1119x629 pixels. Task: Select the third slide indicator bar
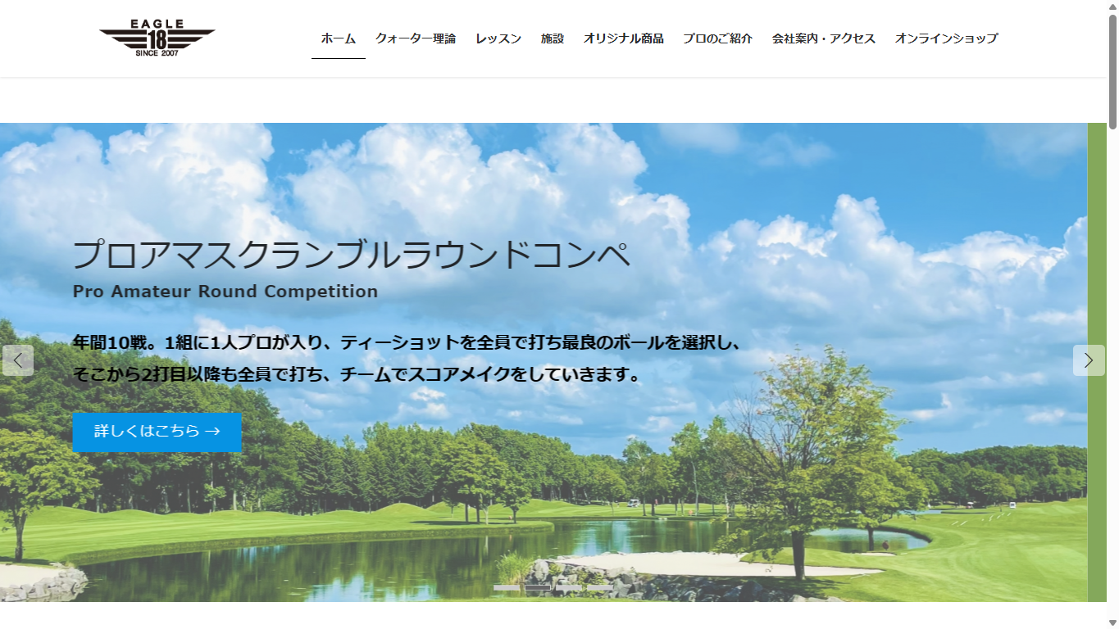click(569, 588)
